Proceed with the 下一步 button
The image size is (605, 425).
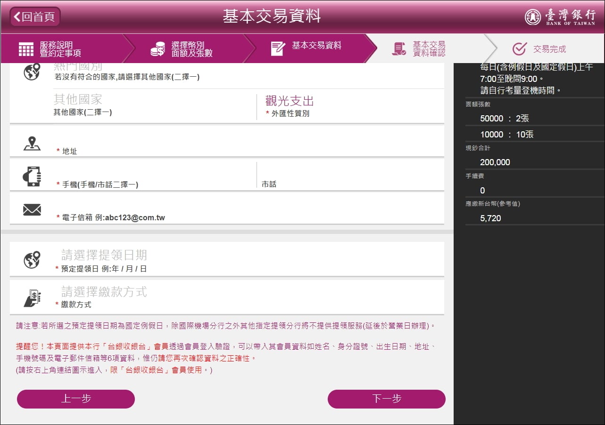point(387,399)
